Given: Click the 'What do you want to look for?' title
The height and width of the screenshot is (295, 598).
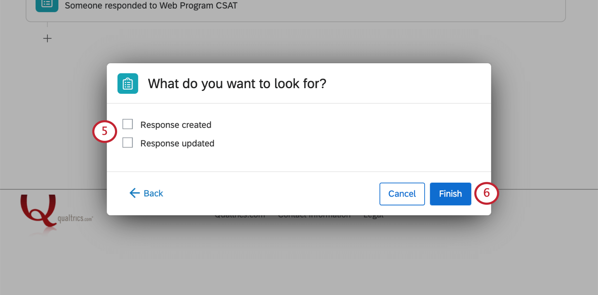Looking at the screenshot, I should [237, 84].
